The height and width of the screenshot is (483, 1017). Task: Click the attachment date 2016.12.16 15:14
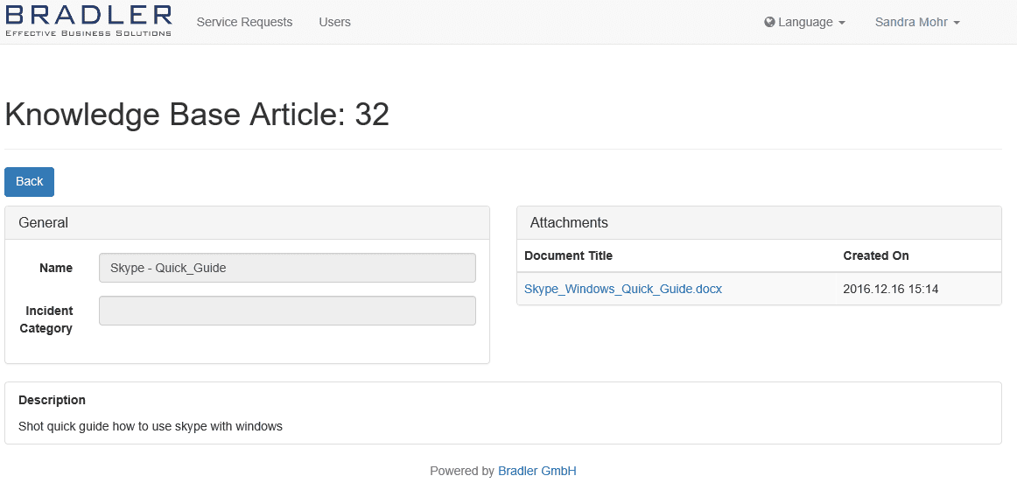coord(890,289)
